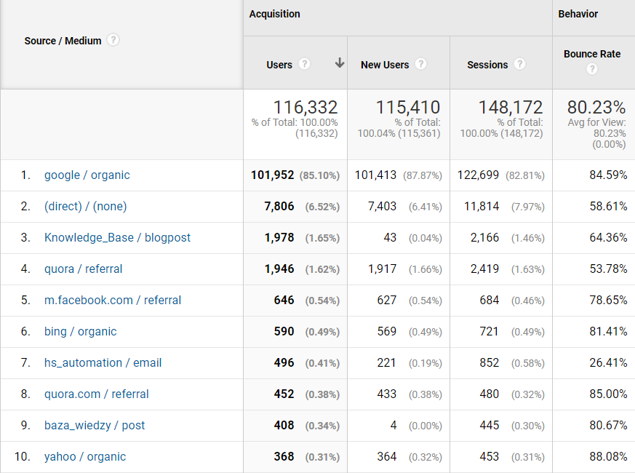Open baza_wiedzy / post source link
This screenshot has width=635, height=473.
(x=95, y=426)
